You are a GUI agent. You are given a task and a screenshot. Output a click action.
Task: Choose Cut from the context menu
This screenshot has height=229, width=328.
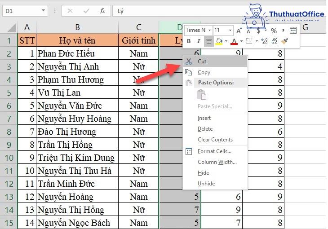(215, 61)
